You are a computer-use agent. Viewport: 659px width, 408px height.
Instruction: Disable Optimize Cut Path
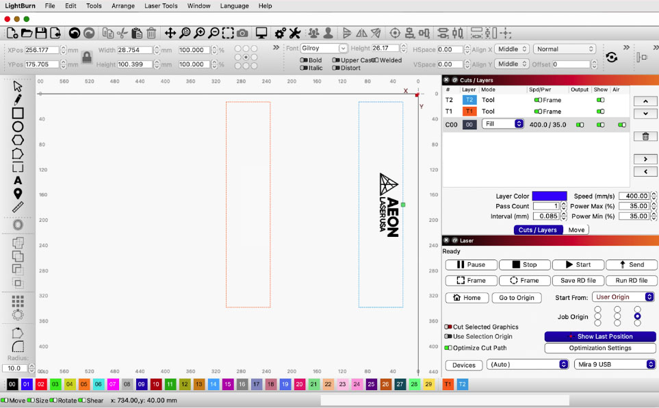tap(448, 348)
